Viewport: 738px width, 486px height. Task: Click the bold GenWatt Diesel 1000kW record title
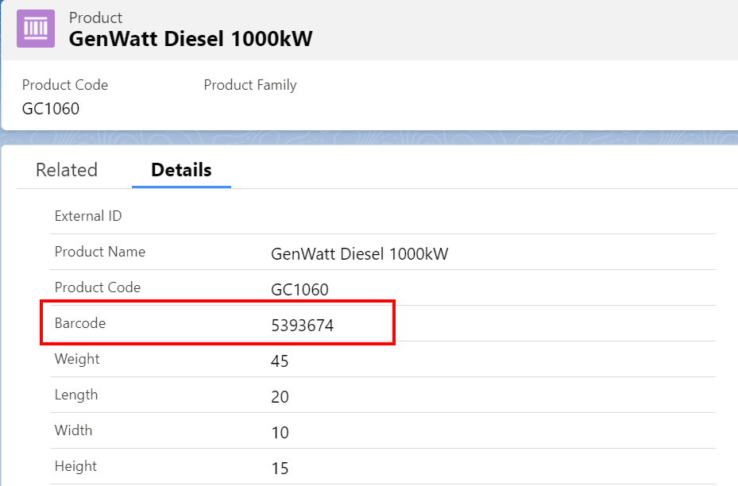point(191,39)
